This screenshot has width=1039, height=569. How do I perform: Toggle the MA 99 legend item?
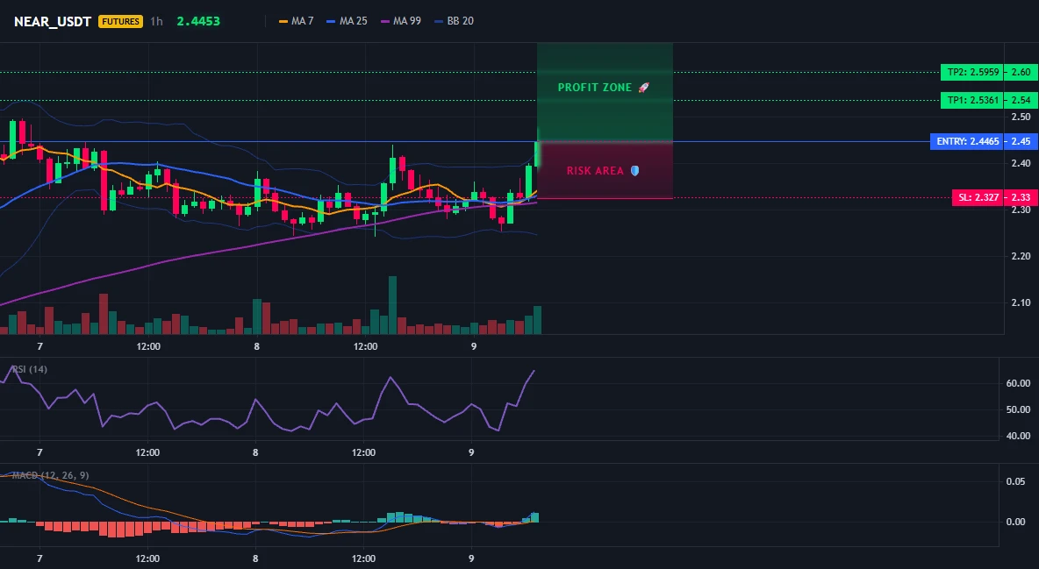pos(400,21)
